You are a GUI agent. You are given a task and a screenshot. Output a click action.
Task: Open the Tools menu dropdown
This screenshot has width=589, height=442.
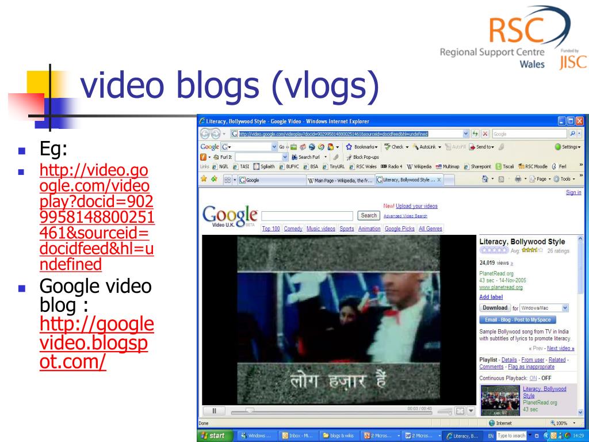(x=564, y=180)
